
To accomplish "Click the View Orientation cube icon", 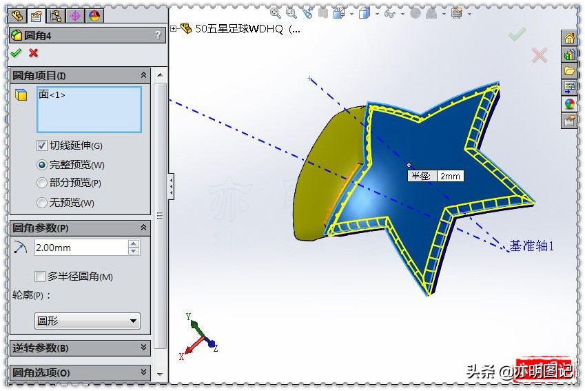I will point(339,13).
